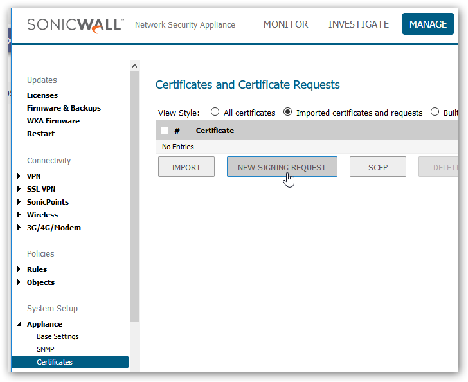The width and height of the screenshot is (468, 382).
Task: Open Licenses in the sidebar
Action: [x=42, y=95]
